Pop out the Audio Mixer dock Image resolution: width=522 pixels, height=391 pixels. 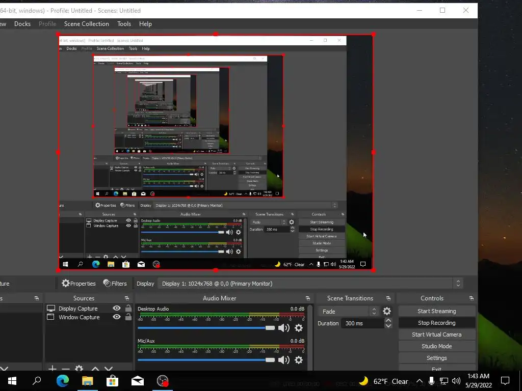click(307, 298)
